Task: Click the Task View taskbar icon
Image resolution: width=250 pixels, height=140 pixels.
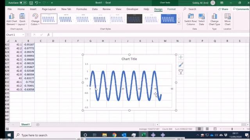Action: (95, 135)
